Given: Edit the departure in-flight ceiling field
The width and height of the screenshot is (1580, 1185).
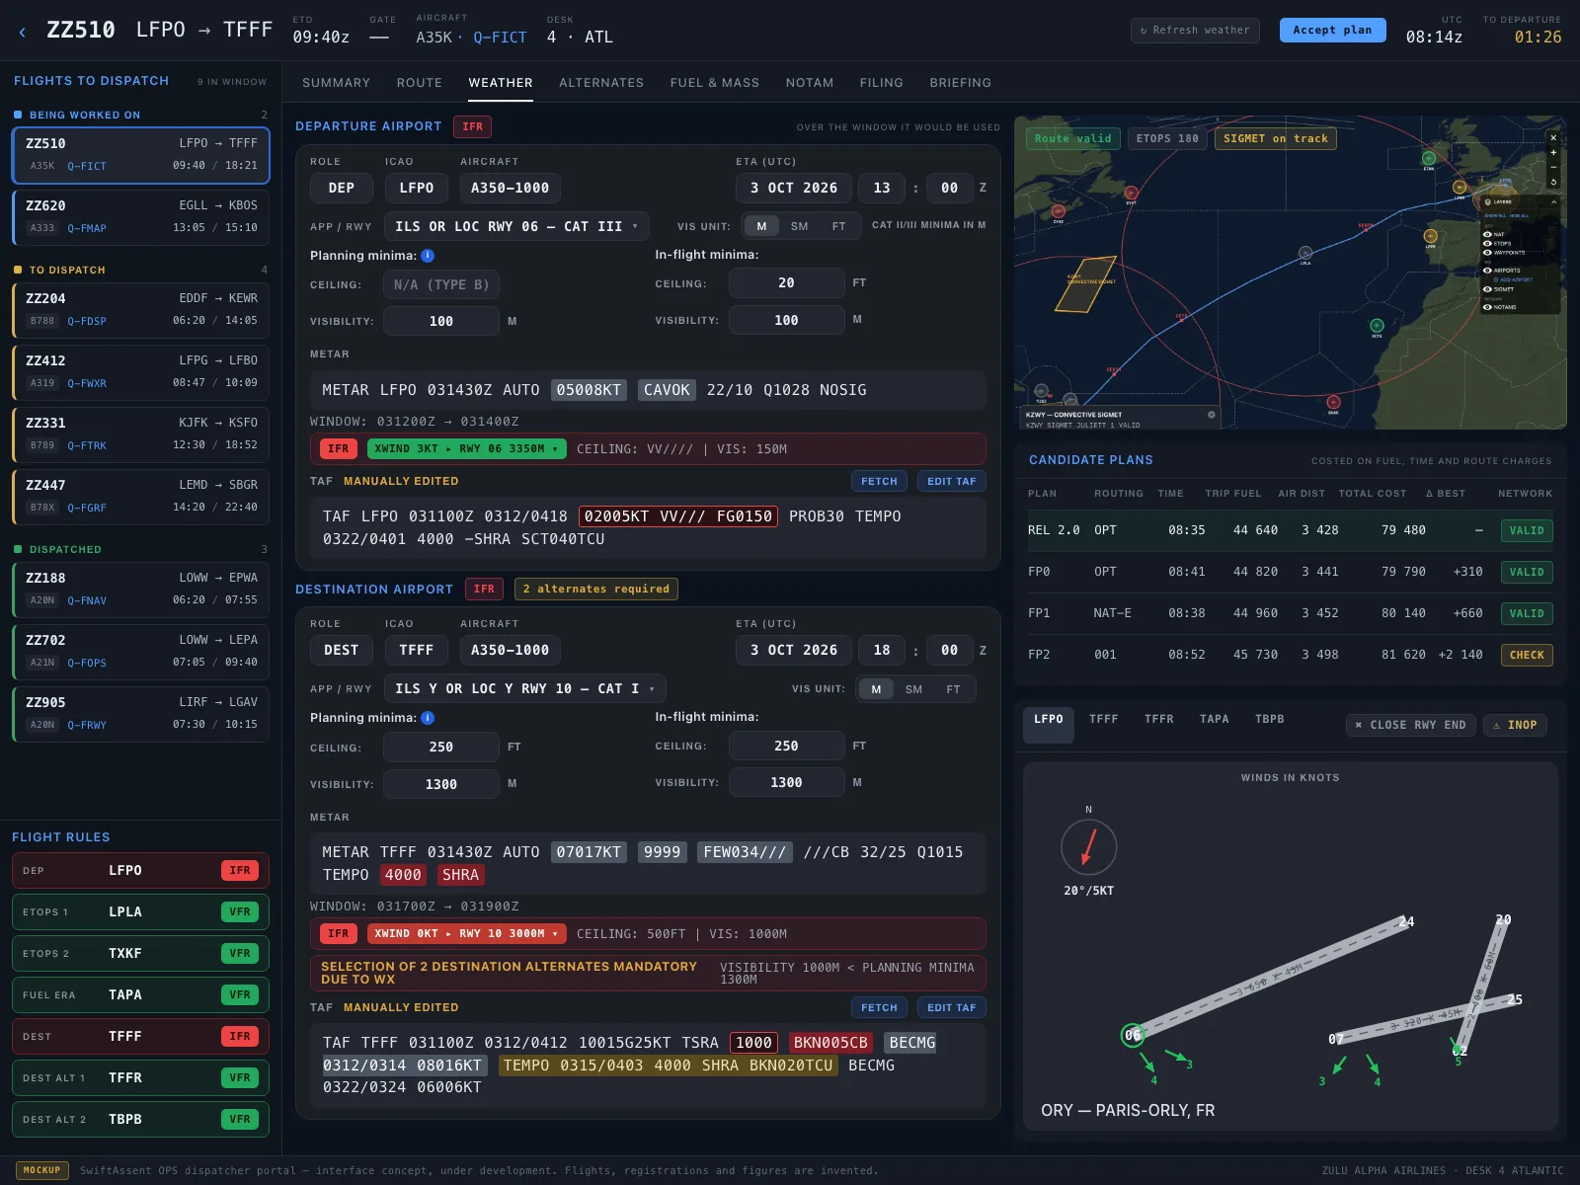Looking at the screenshot, I should point(786,282).
